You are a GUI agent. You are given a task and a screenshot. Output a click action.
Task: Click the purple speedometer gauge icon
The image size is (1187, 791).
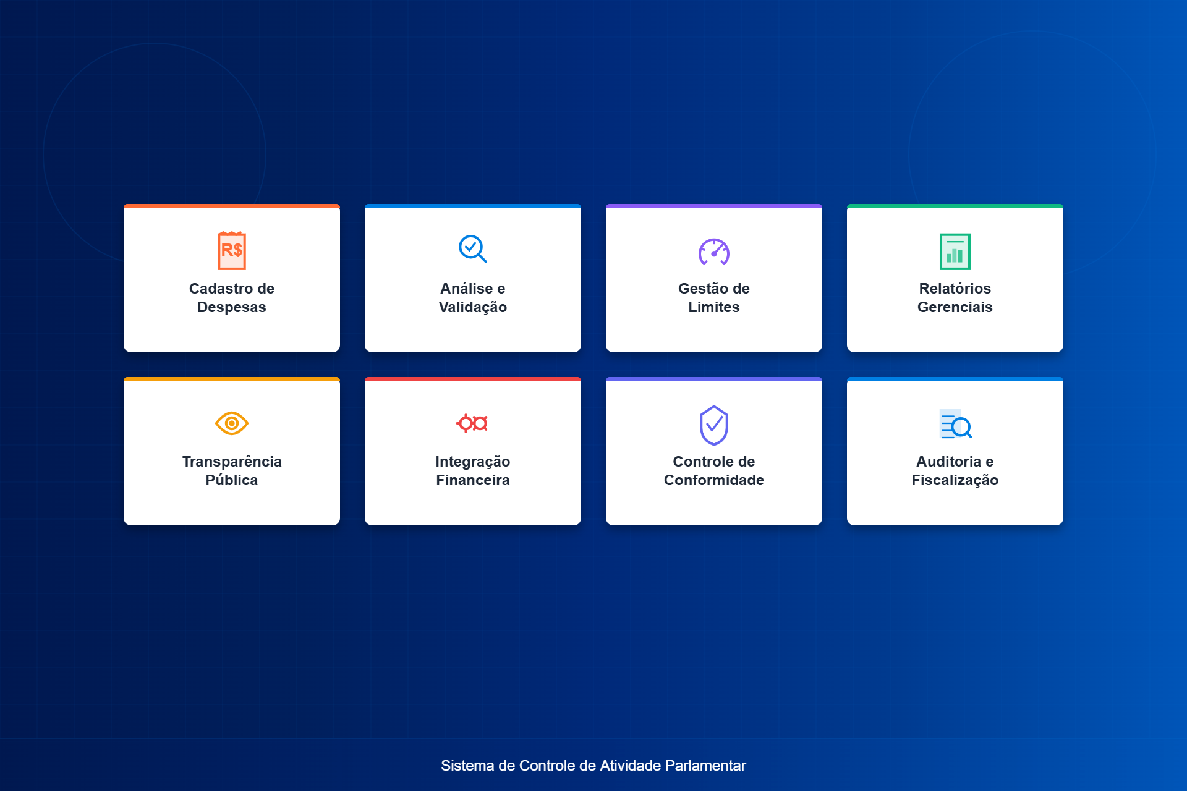[713, 252]
